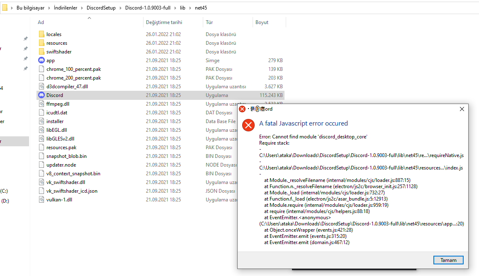Expand chevron after DiscordSetup breadcrumb

(120, 8)
